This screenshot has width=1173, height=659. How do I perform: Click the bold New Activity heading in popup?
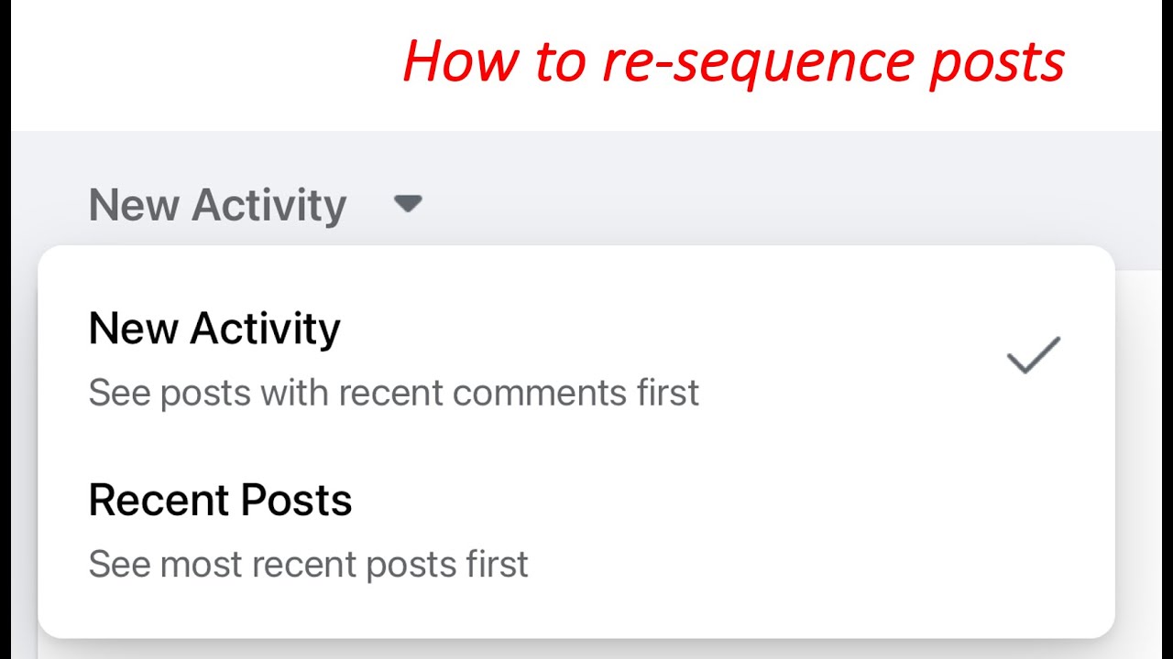pyautogui.click(x=214, y=329)
